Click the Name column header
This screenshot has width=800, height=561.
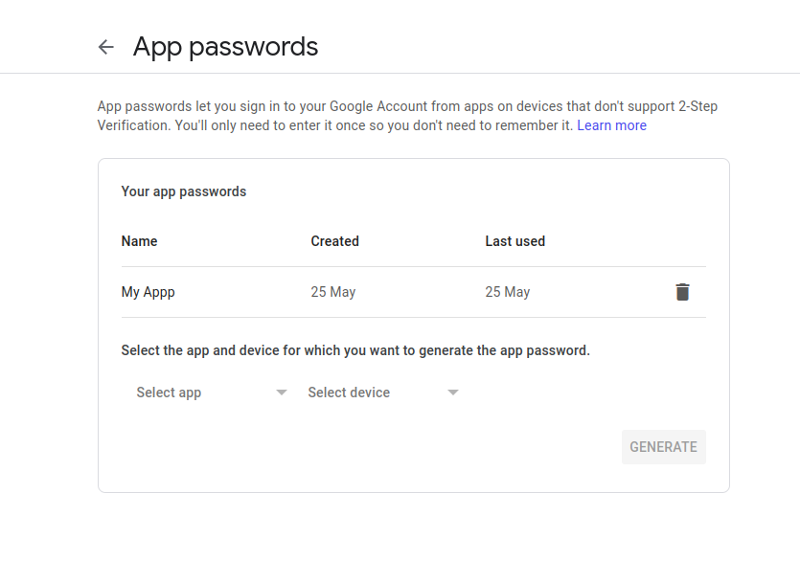[x=139, y=241]
